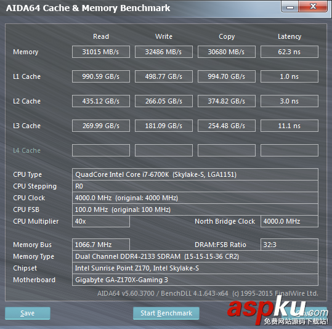Click DRAM:FSB Ratio value 32:3
332x329 pixels.
click(x=289, y=245)
